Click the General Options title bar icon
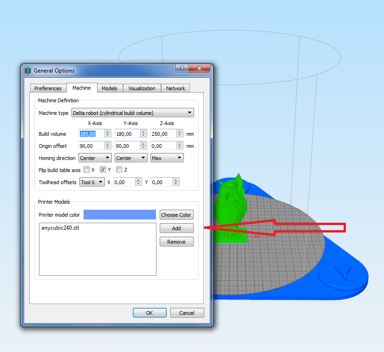This screenshot has height=352, width=384. (28, 71)
